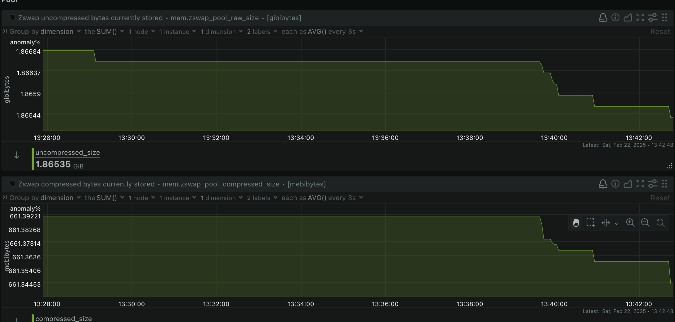This screenshot has width=675, height=322.
Task: Open settings sliders on compressed bytes chart
Action: [x=653, y=184]
